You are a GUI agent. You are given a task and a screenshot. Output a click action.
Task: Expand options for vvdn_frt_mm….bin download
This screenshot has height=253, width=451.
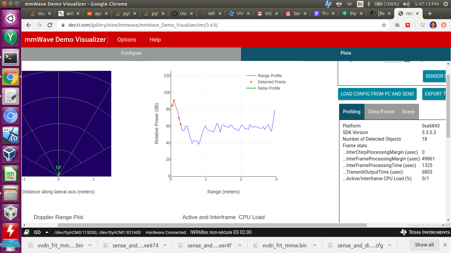tap(89, 245)
